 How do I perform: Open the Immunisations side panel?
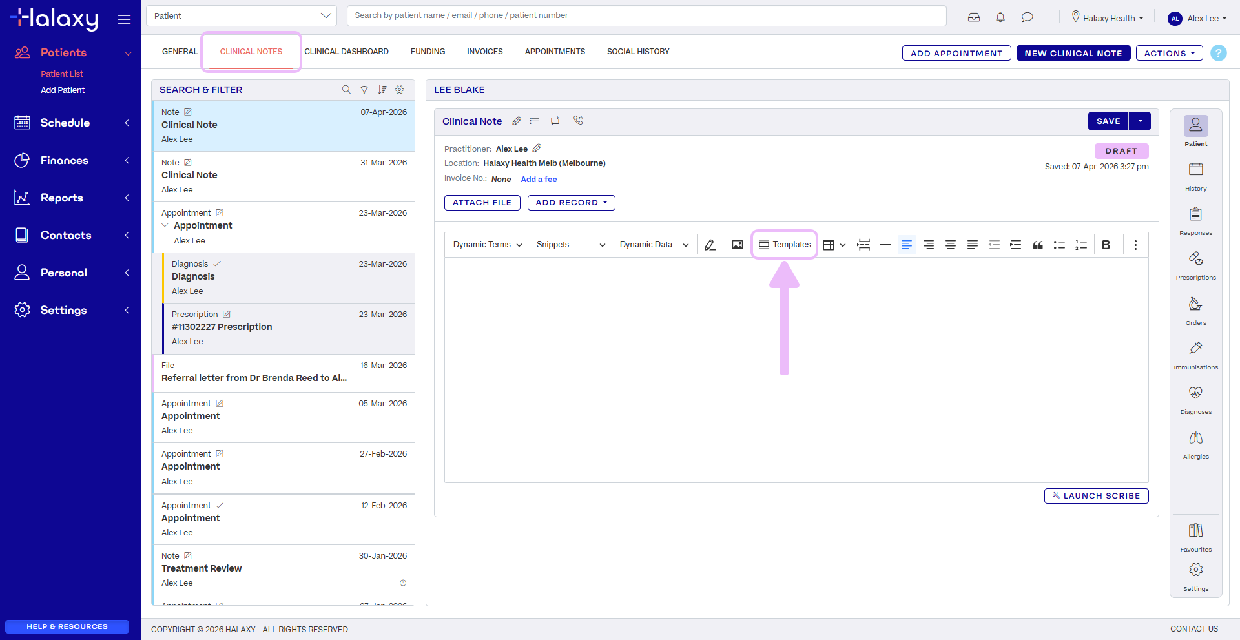[x=1196, y=355]
